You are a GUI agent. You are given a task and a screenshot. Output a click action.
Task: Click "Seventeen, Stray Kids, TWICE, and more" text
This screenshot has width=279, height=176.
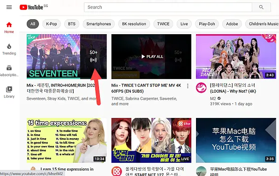click(x=61, y=99)
